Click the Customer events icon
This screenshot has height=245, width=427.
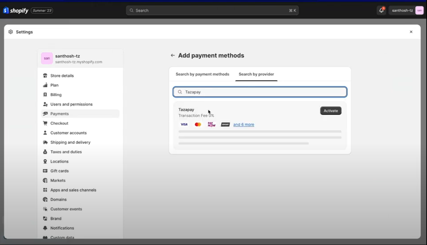45,209
